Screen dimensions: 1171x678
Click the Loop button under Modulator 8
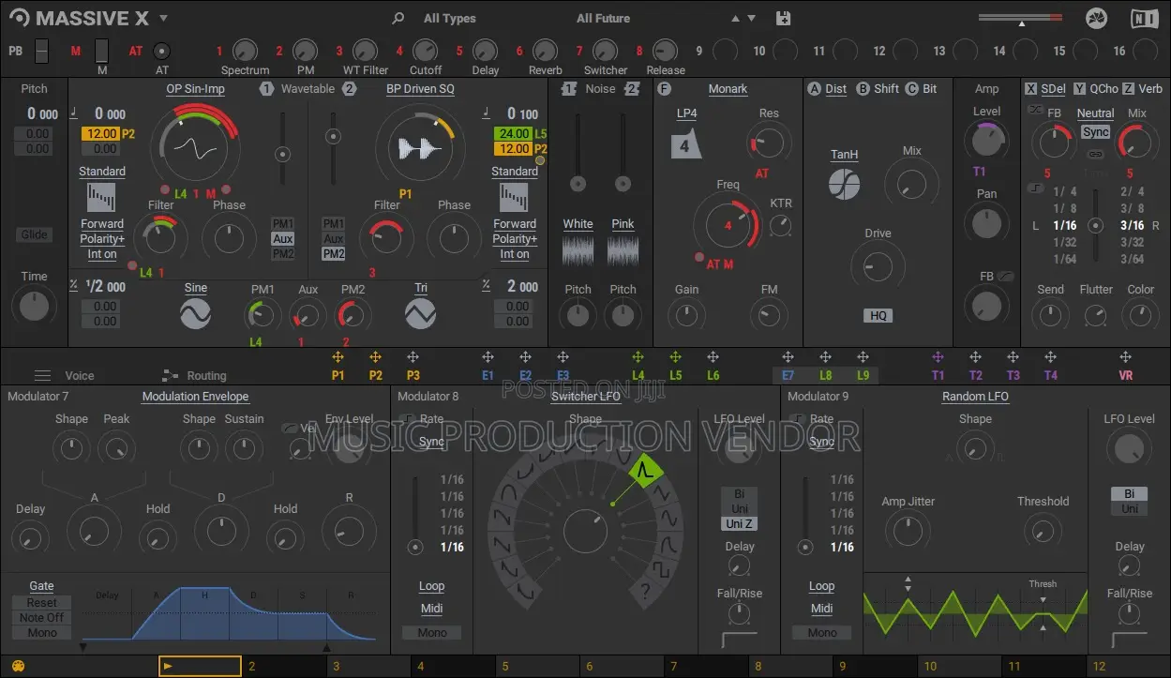[431, 585]
